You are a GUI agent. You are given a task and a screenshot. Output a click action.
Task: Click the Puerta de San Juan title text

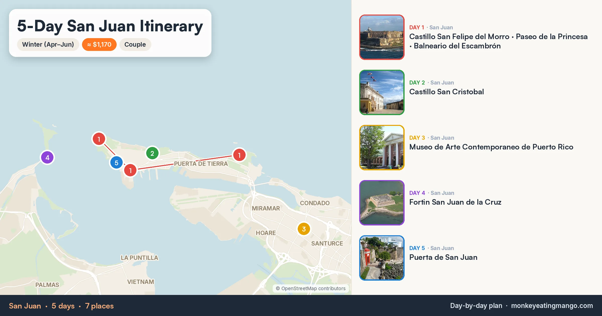pos(443,257)
